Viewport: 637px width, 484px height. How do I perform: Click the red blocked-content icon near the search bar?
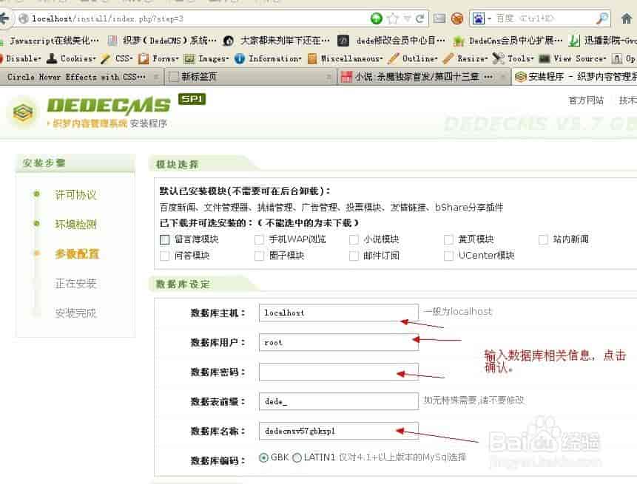point(459,18)
